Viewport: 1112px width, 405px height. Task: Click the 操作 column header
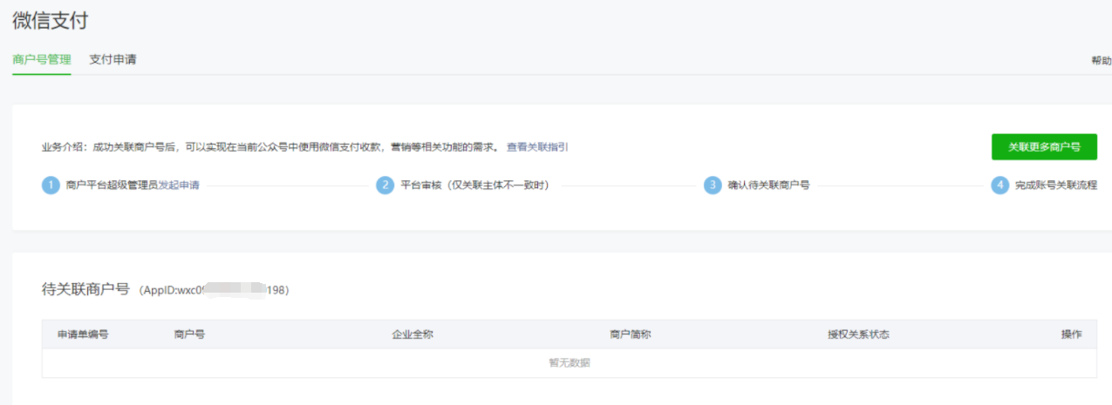tap(1071, 334)
